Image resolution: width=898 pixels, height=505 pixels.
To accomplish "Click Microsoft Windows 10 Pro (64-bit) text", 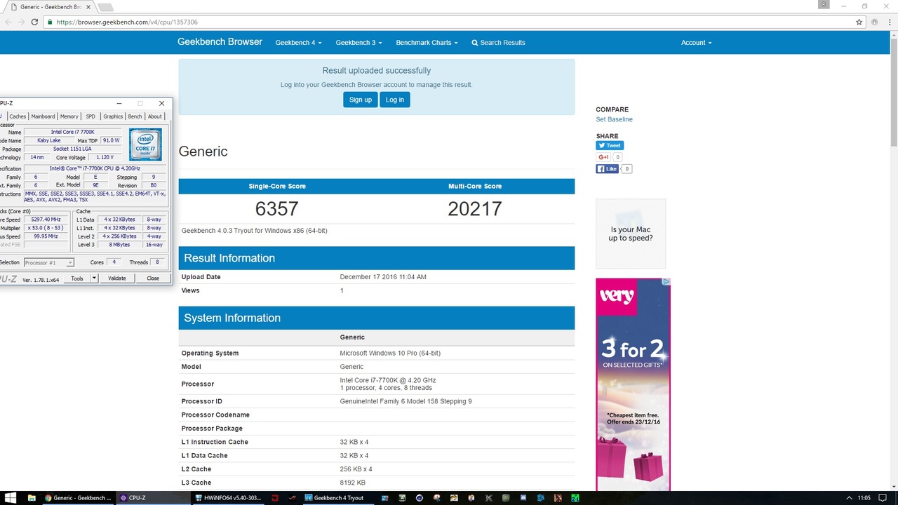I will click(x=390, y=353).
